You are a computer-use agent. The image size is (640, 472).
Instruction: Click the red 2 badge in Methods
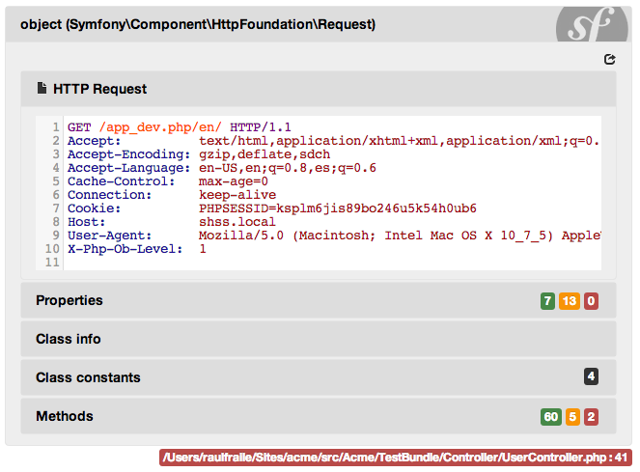pyautogui.click(x=591, y=417)
